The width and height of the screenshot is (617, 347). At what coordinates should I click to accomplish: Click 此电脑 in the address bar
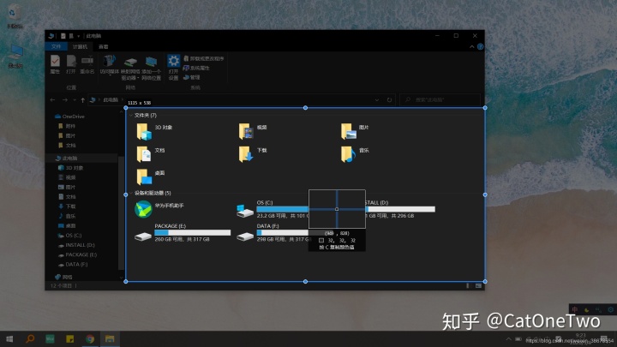pyautogui.click(x=111, y=100)
